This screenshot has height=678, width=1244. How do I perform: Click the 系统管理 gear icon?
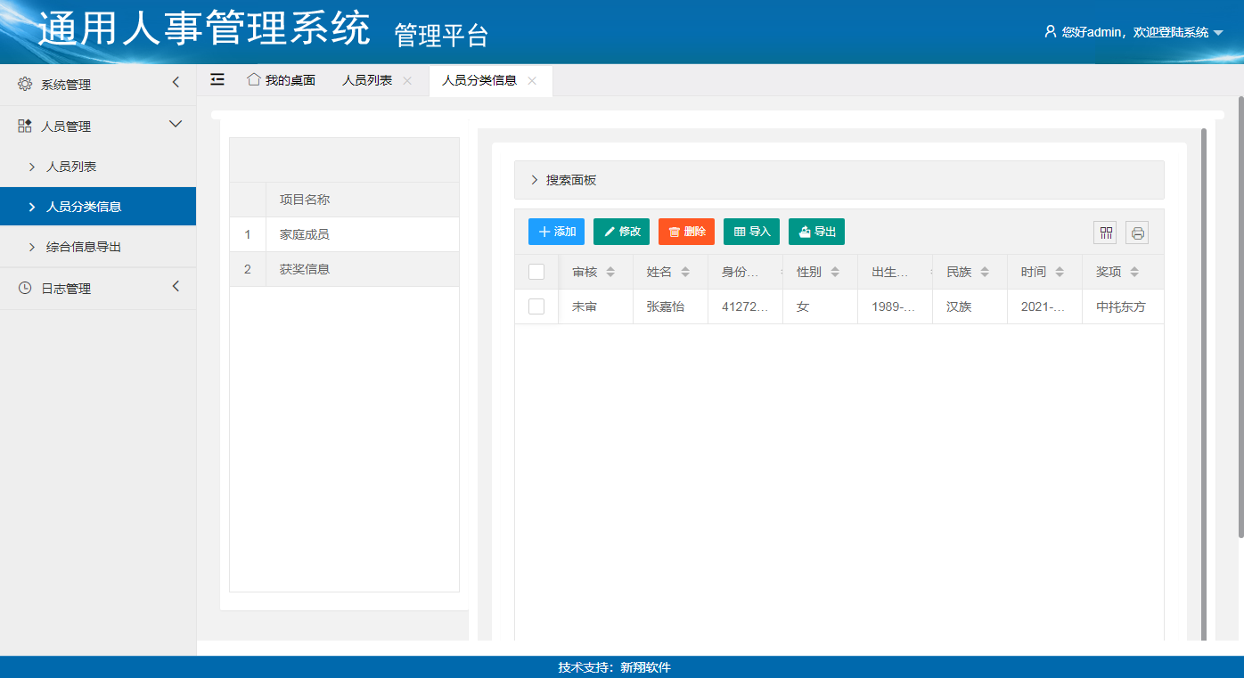25,85
